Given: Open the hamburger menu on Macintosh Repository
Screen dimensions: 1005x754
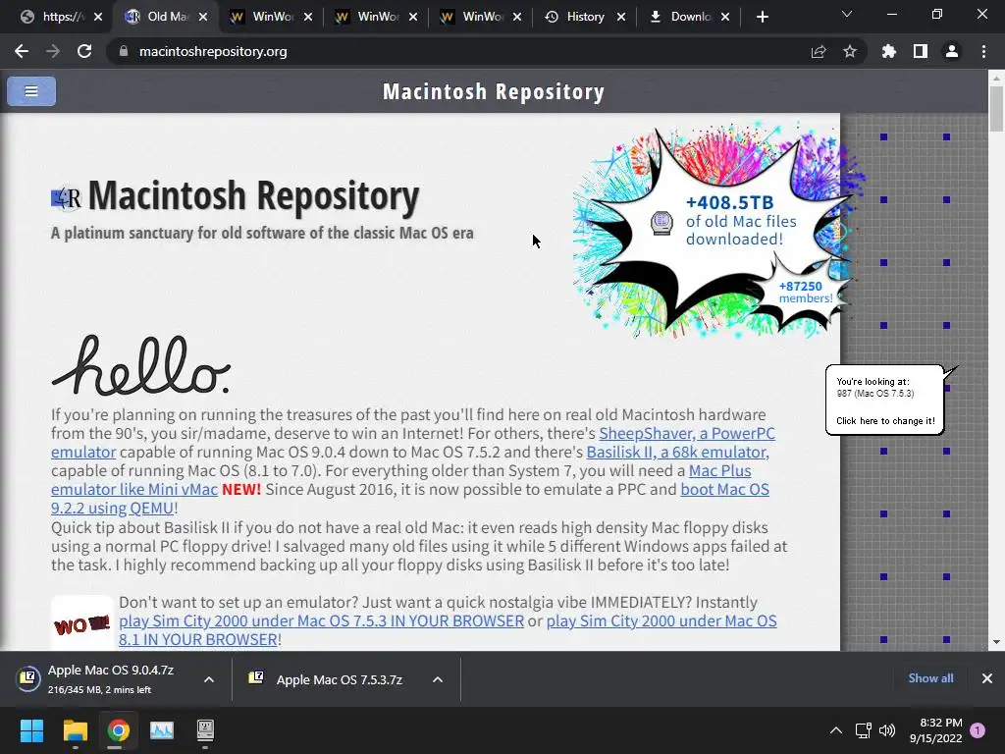Looking at the screenshot, I should point(31,91).
